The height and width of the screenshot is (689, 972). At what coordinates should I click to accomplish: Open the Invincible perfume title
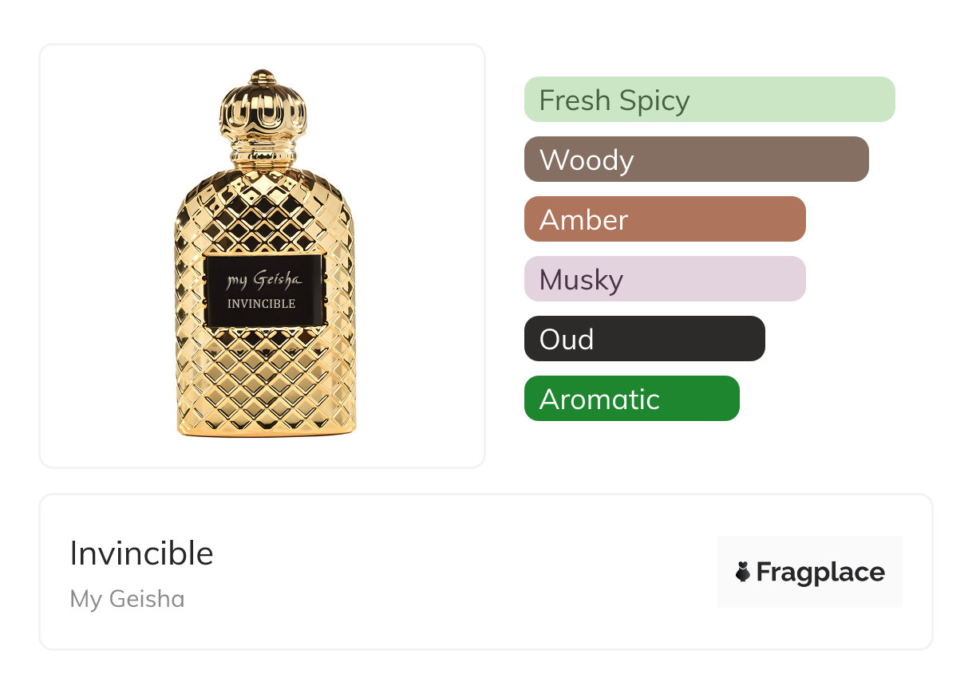tap(142, 553)
